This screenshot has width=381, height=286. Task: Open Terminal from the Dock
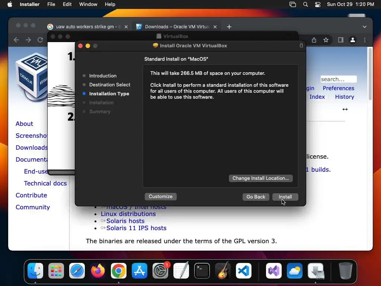tap(202, 271)
